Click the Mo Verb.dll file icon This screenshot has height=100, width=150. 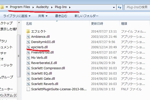coord(28,57)
